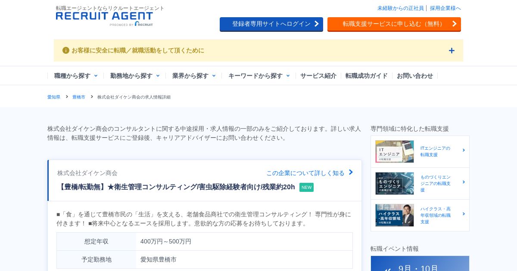
Task: Click the ハイクラス・高年収領域 thumbnail image
Action: click(395, 215)
